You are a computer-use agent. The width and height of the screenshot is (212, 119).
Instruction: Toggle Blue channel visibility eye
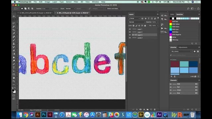(x=171, y=93)
